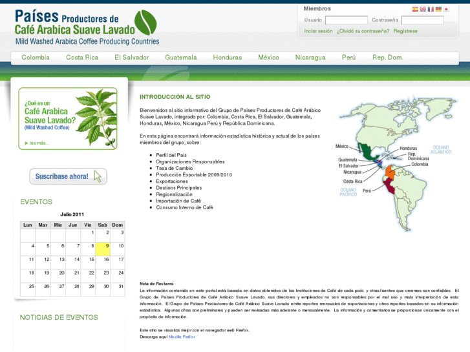Click the EVENTOS section heading
470x352 pixels.
coord(36,202)
